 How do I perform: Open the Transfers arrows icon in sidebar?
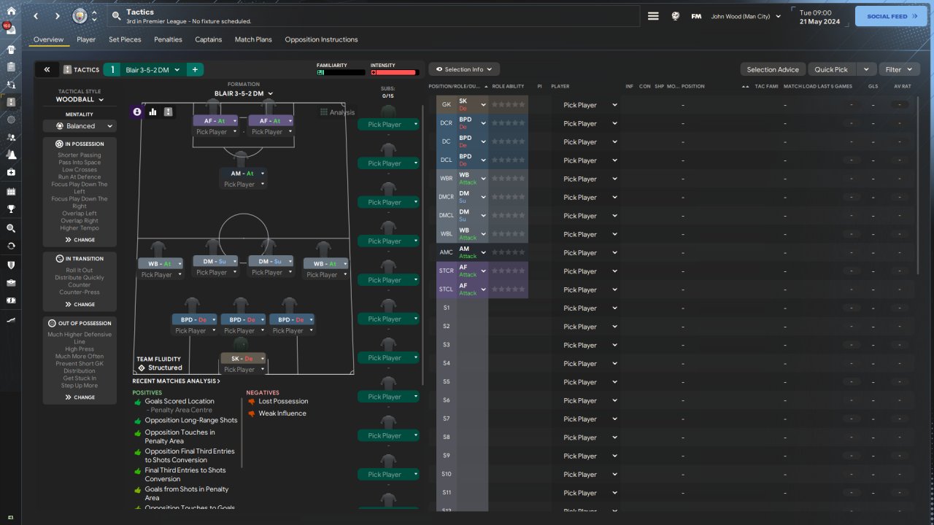tap(11, 246)
